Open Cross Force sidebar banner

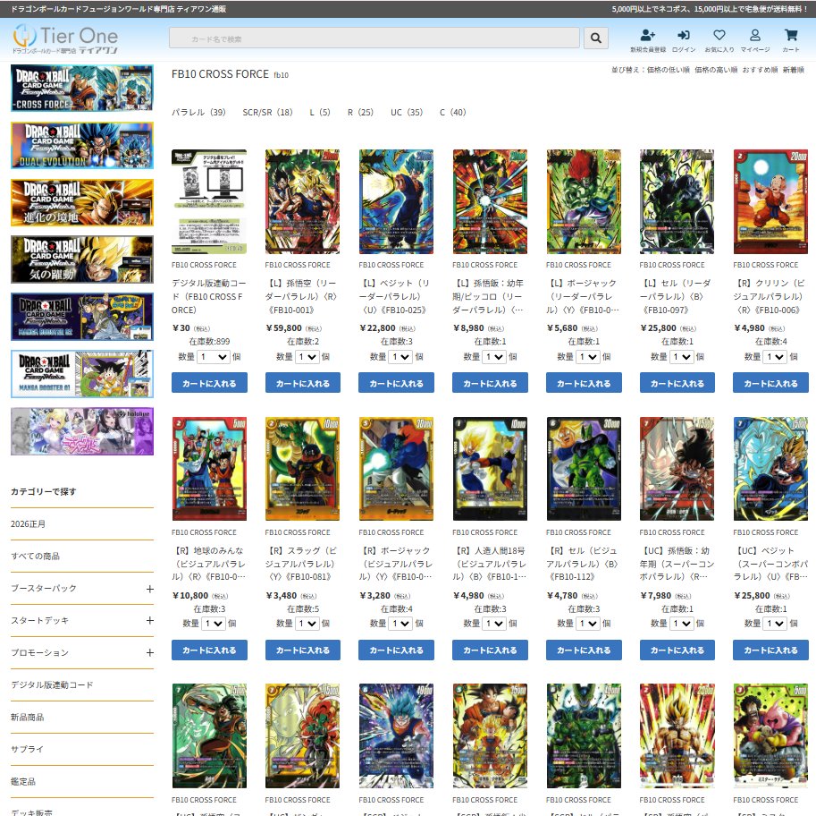[x=82, y=88]
